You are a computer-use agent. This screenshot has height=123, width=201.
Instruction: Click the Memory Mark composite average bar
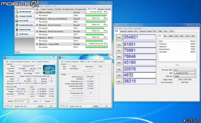tap(96, 15)
